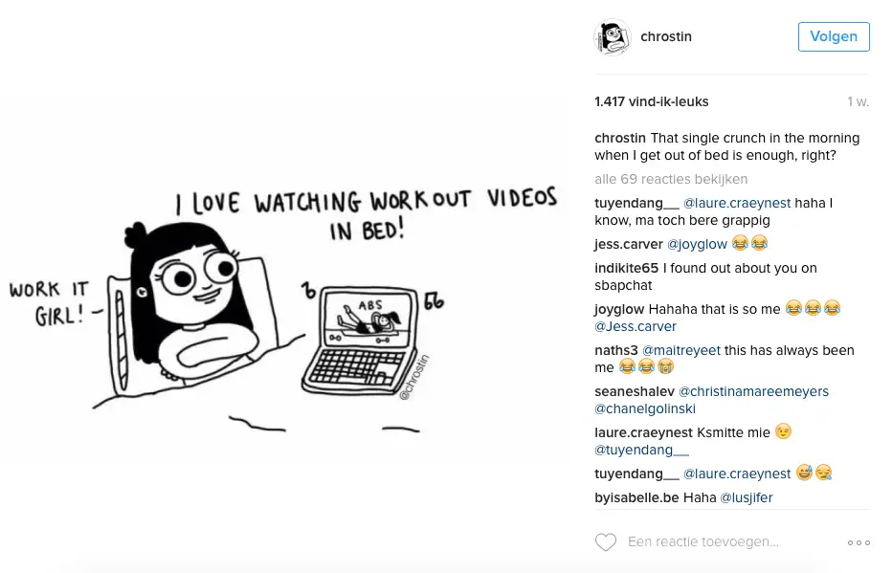Open the naths3 commenter profile
This screenshot has height=573, width=892.
tap(616, 350)
